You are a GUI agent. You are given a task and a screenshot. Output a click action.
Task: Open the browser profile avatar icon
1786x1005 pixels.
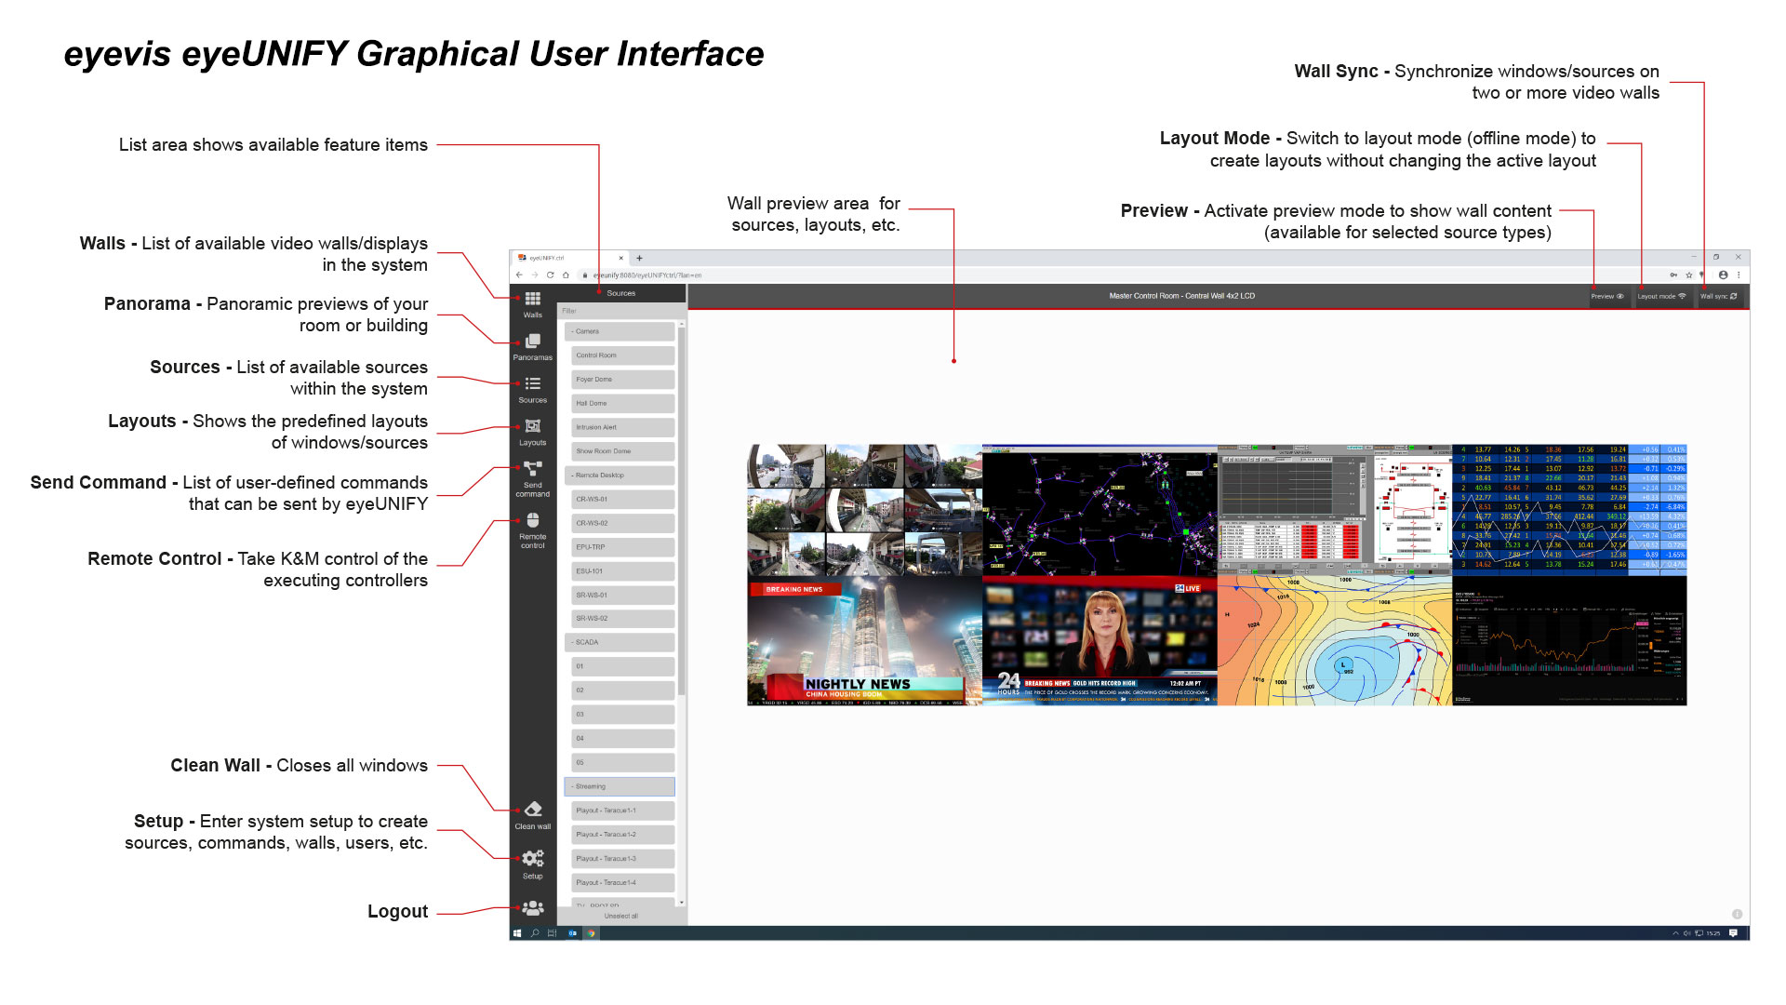[1723, 275]
